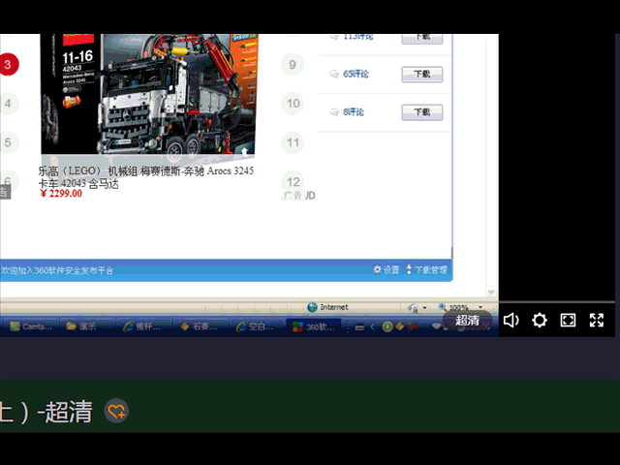Switch to Camta... taskbar window

click(x=31, y=326)
